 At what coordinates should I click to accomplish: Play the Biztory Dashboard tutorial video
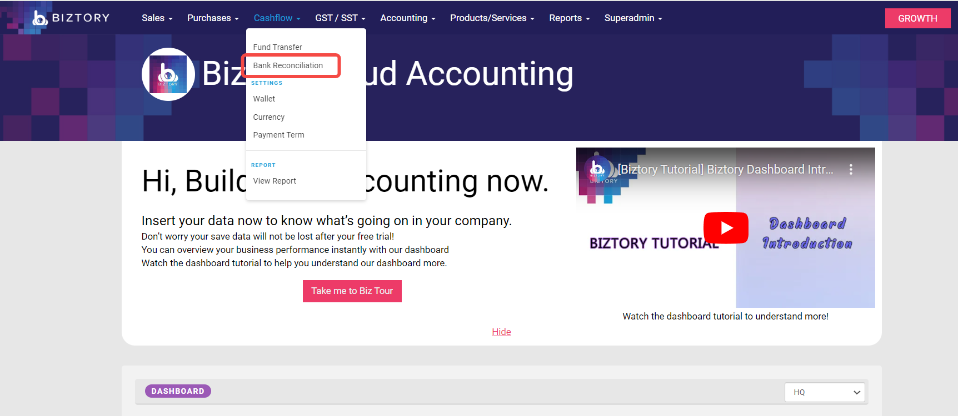tap(726, 228)
